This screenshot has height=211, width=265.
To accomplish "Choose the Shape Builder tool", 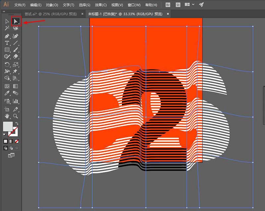I will pos(7,78).
